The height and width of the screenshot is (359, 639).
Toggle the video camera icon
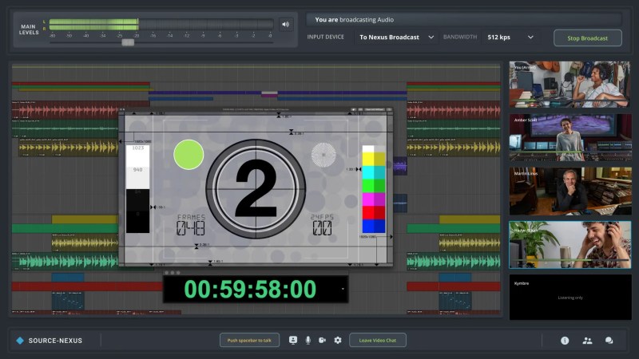[x=322, y=341]
